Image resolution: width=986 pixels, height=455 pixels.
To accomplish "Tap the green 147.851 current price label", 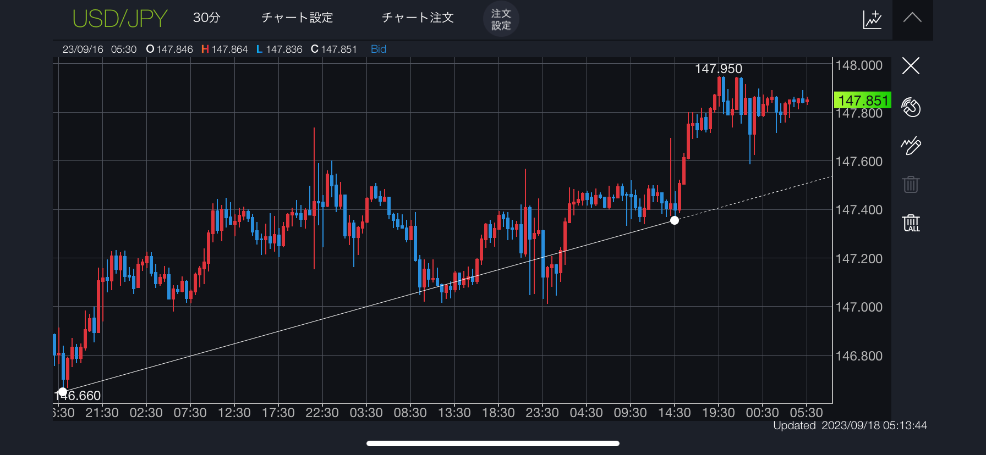I will click(863, 101).
